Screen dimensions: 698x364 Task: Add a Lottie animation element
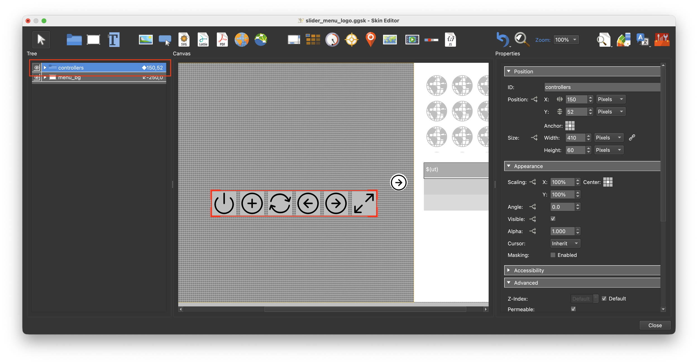[203, 40]
